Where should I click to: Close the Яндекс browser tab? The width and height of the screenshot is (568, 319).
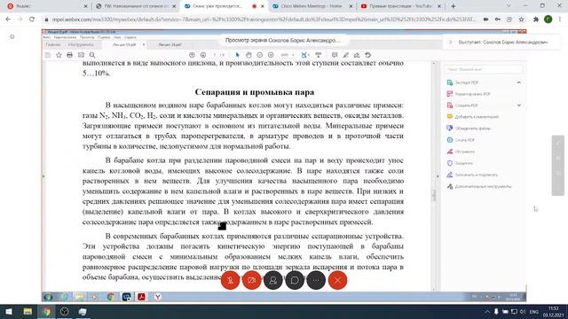click(85, 6)
